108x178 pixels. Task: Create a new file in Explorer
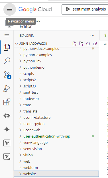[x=74, y=44]
